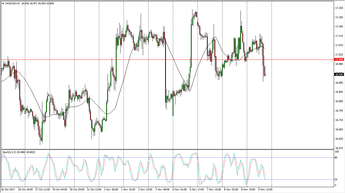The height and width of the screenshot is (193, 345).
Task: Click the 30 Oct 04:00 time label
Action: [60, 190]
